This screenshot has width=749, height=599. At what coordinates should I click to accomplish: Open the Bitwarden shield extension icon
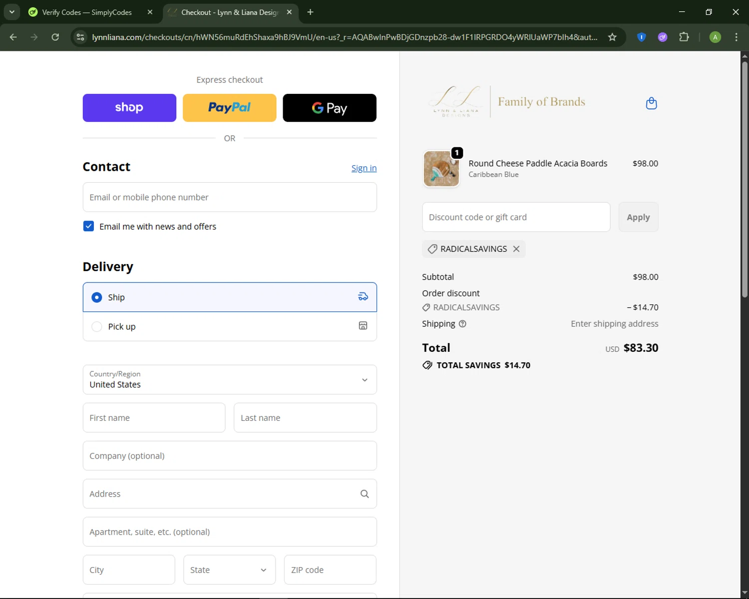[x=642, y=37]
